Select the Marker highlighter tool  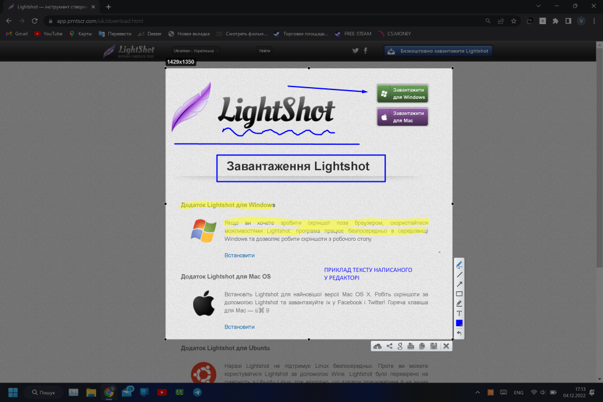[459, 303]
